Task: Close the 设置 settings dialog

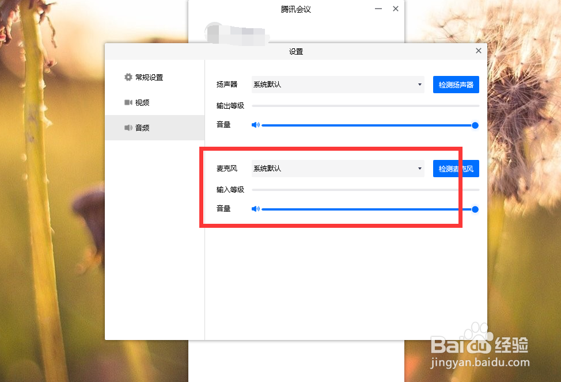Action: click(x=479, y=51)
